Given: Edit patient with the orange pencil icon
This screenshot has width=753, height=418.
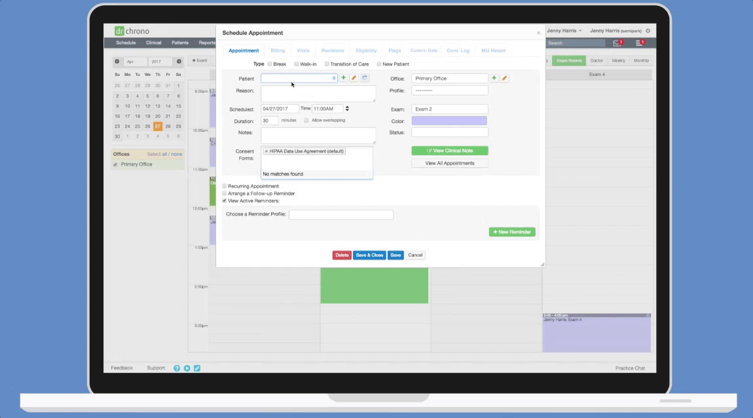Looking at the screenshot, I should 354,78.
